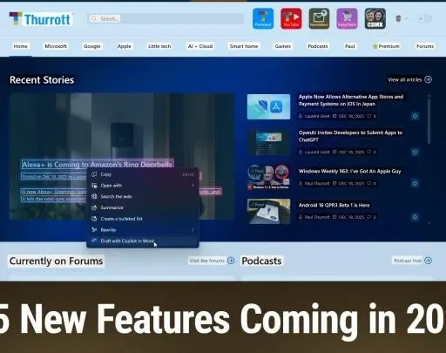Click arrow circle beside Podcast Hub
The image size is (446, 353).
click(x=428, y=261)
